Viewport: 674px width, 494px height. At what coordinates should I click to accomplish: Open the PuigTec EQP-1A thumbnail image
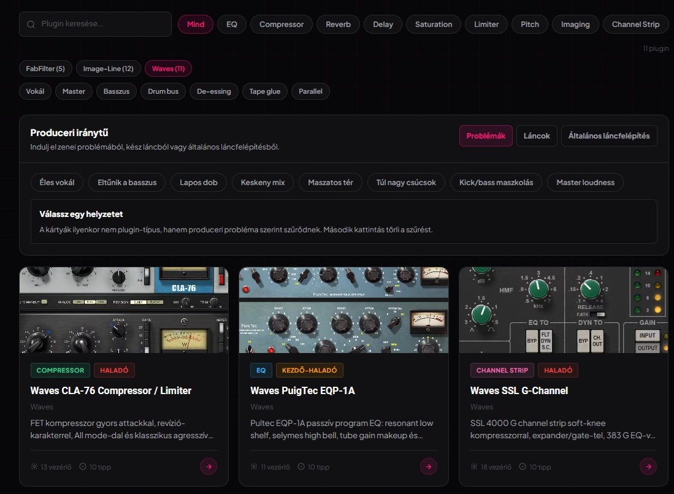[x=343, y=310]
